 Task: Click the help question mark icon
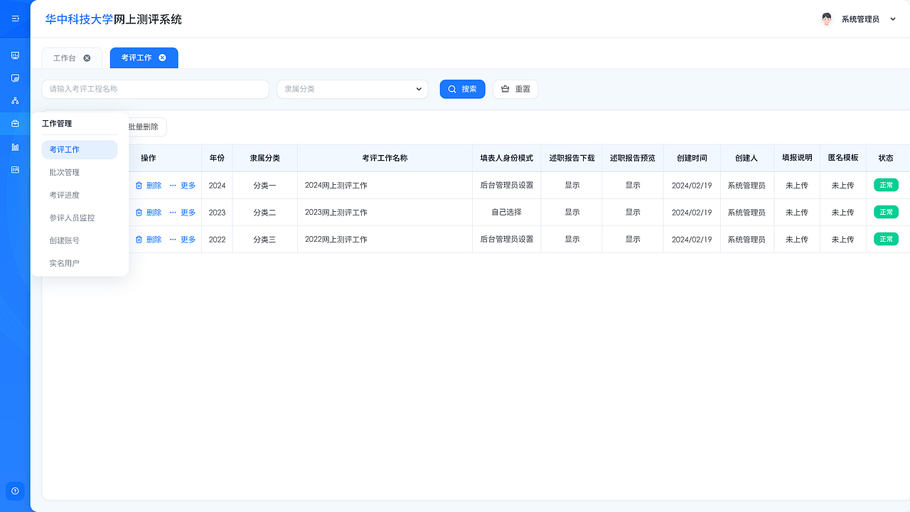(x=15, y=491)
